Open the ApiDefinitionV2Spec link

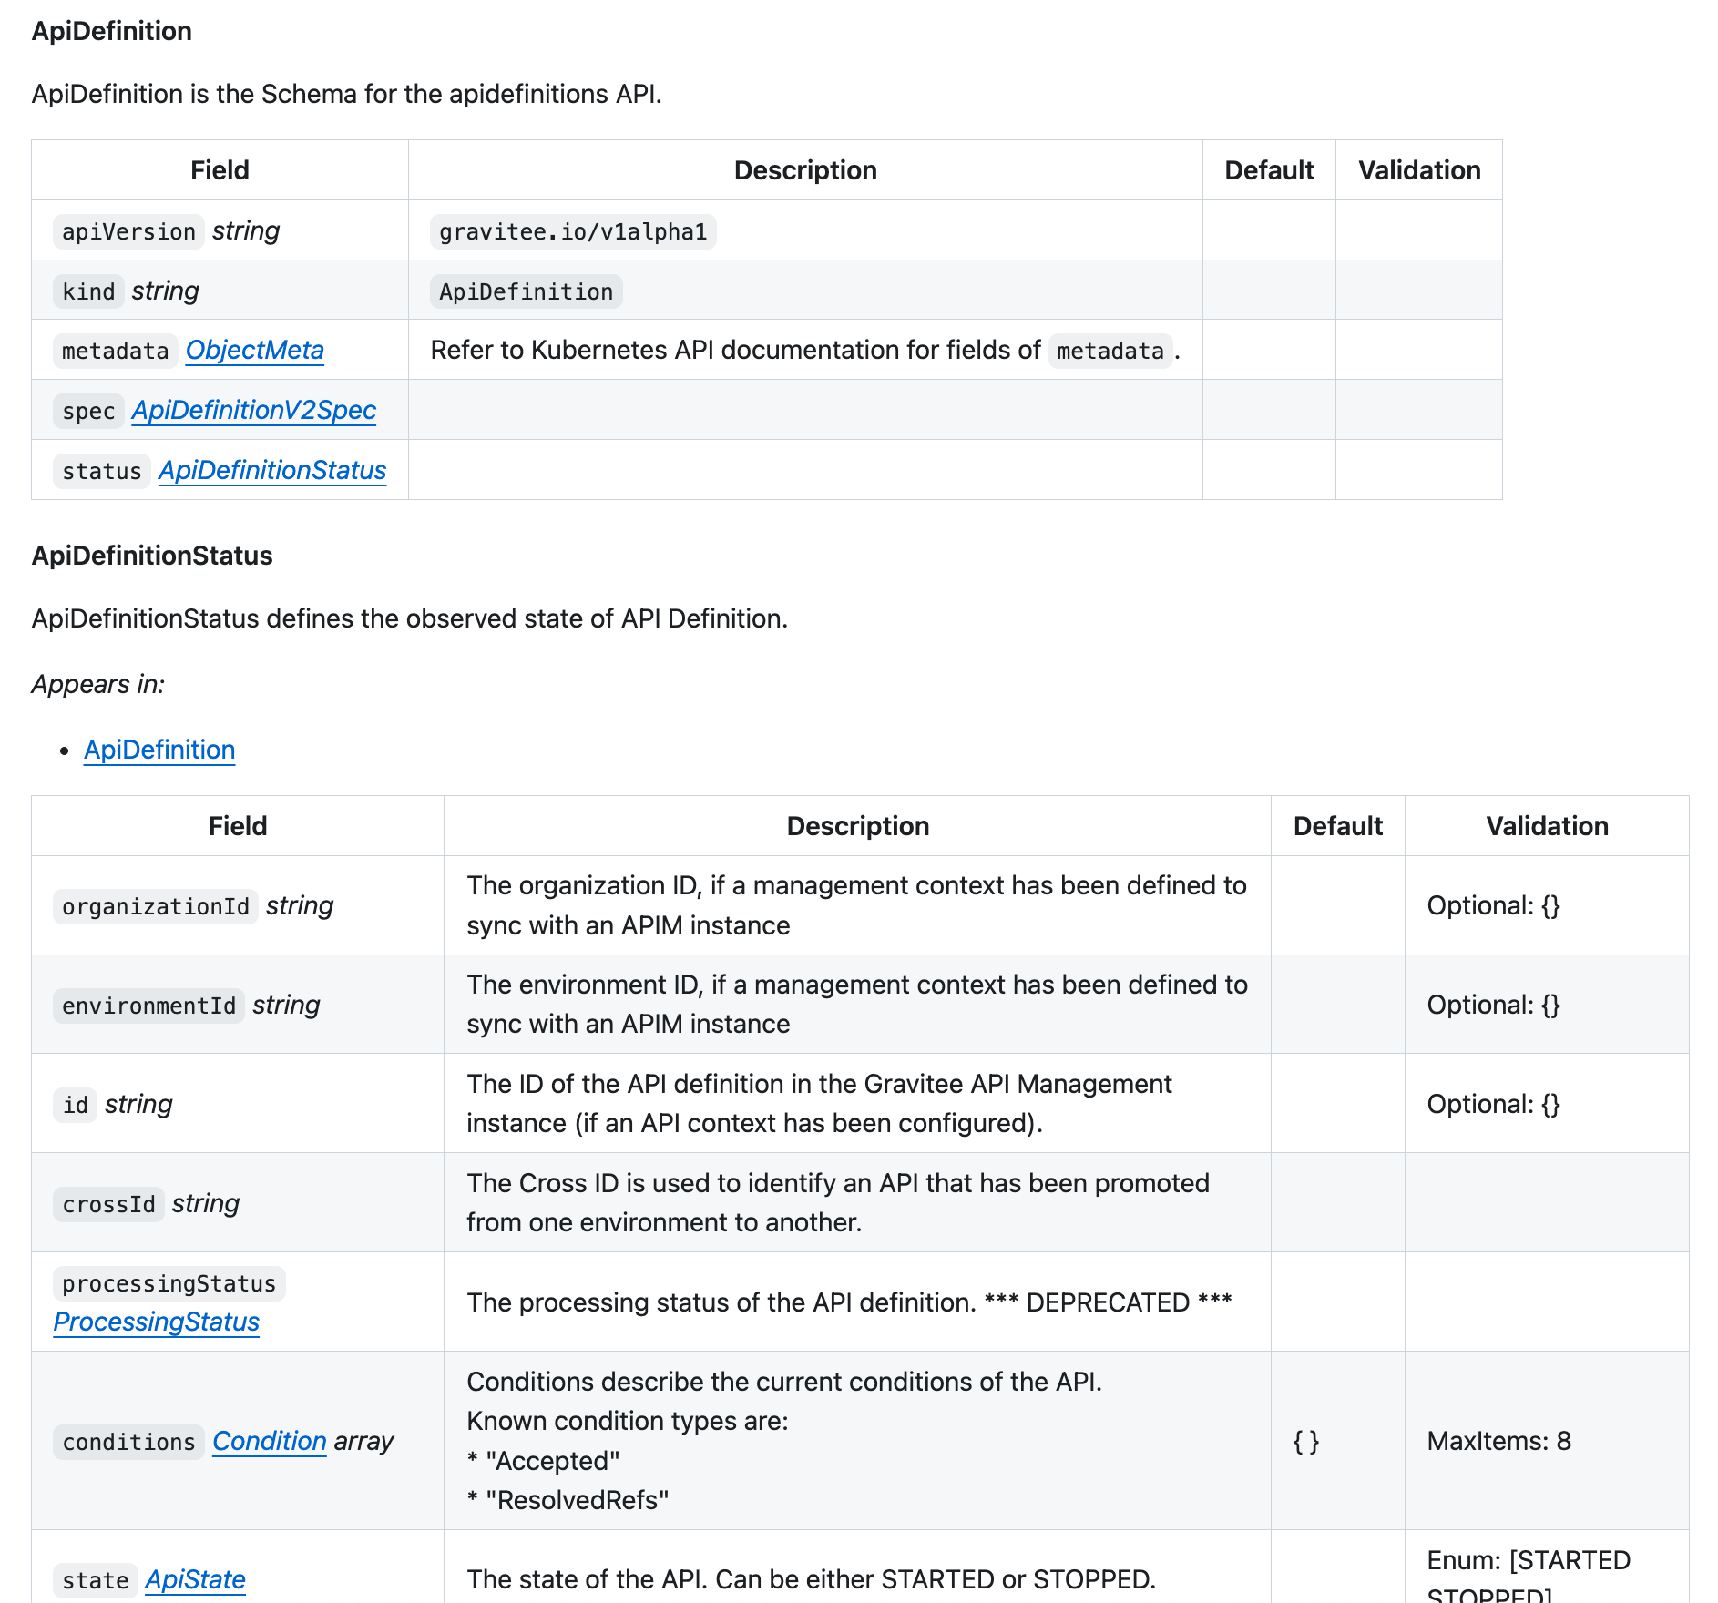(253, 411)
